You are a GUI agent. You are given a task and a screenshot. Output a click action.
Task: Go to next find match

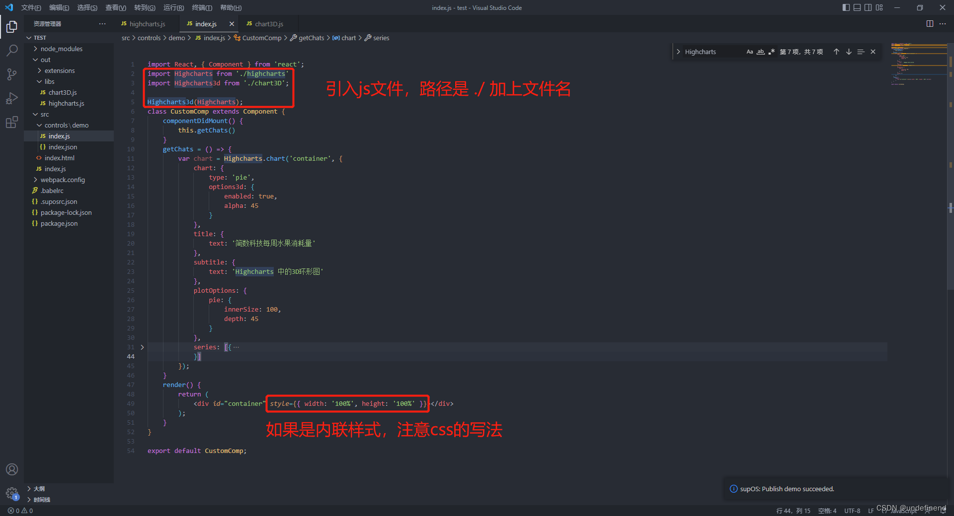click(x=849, y=52)
